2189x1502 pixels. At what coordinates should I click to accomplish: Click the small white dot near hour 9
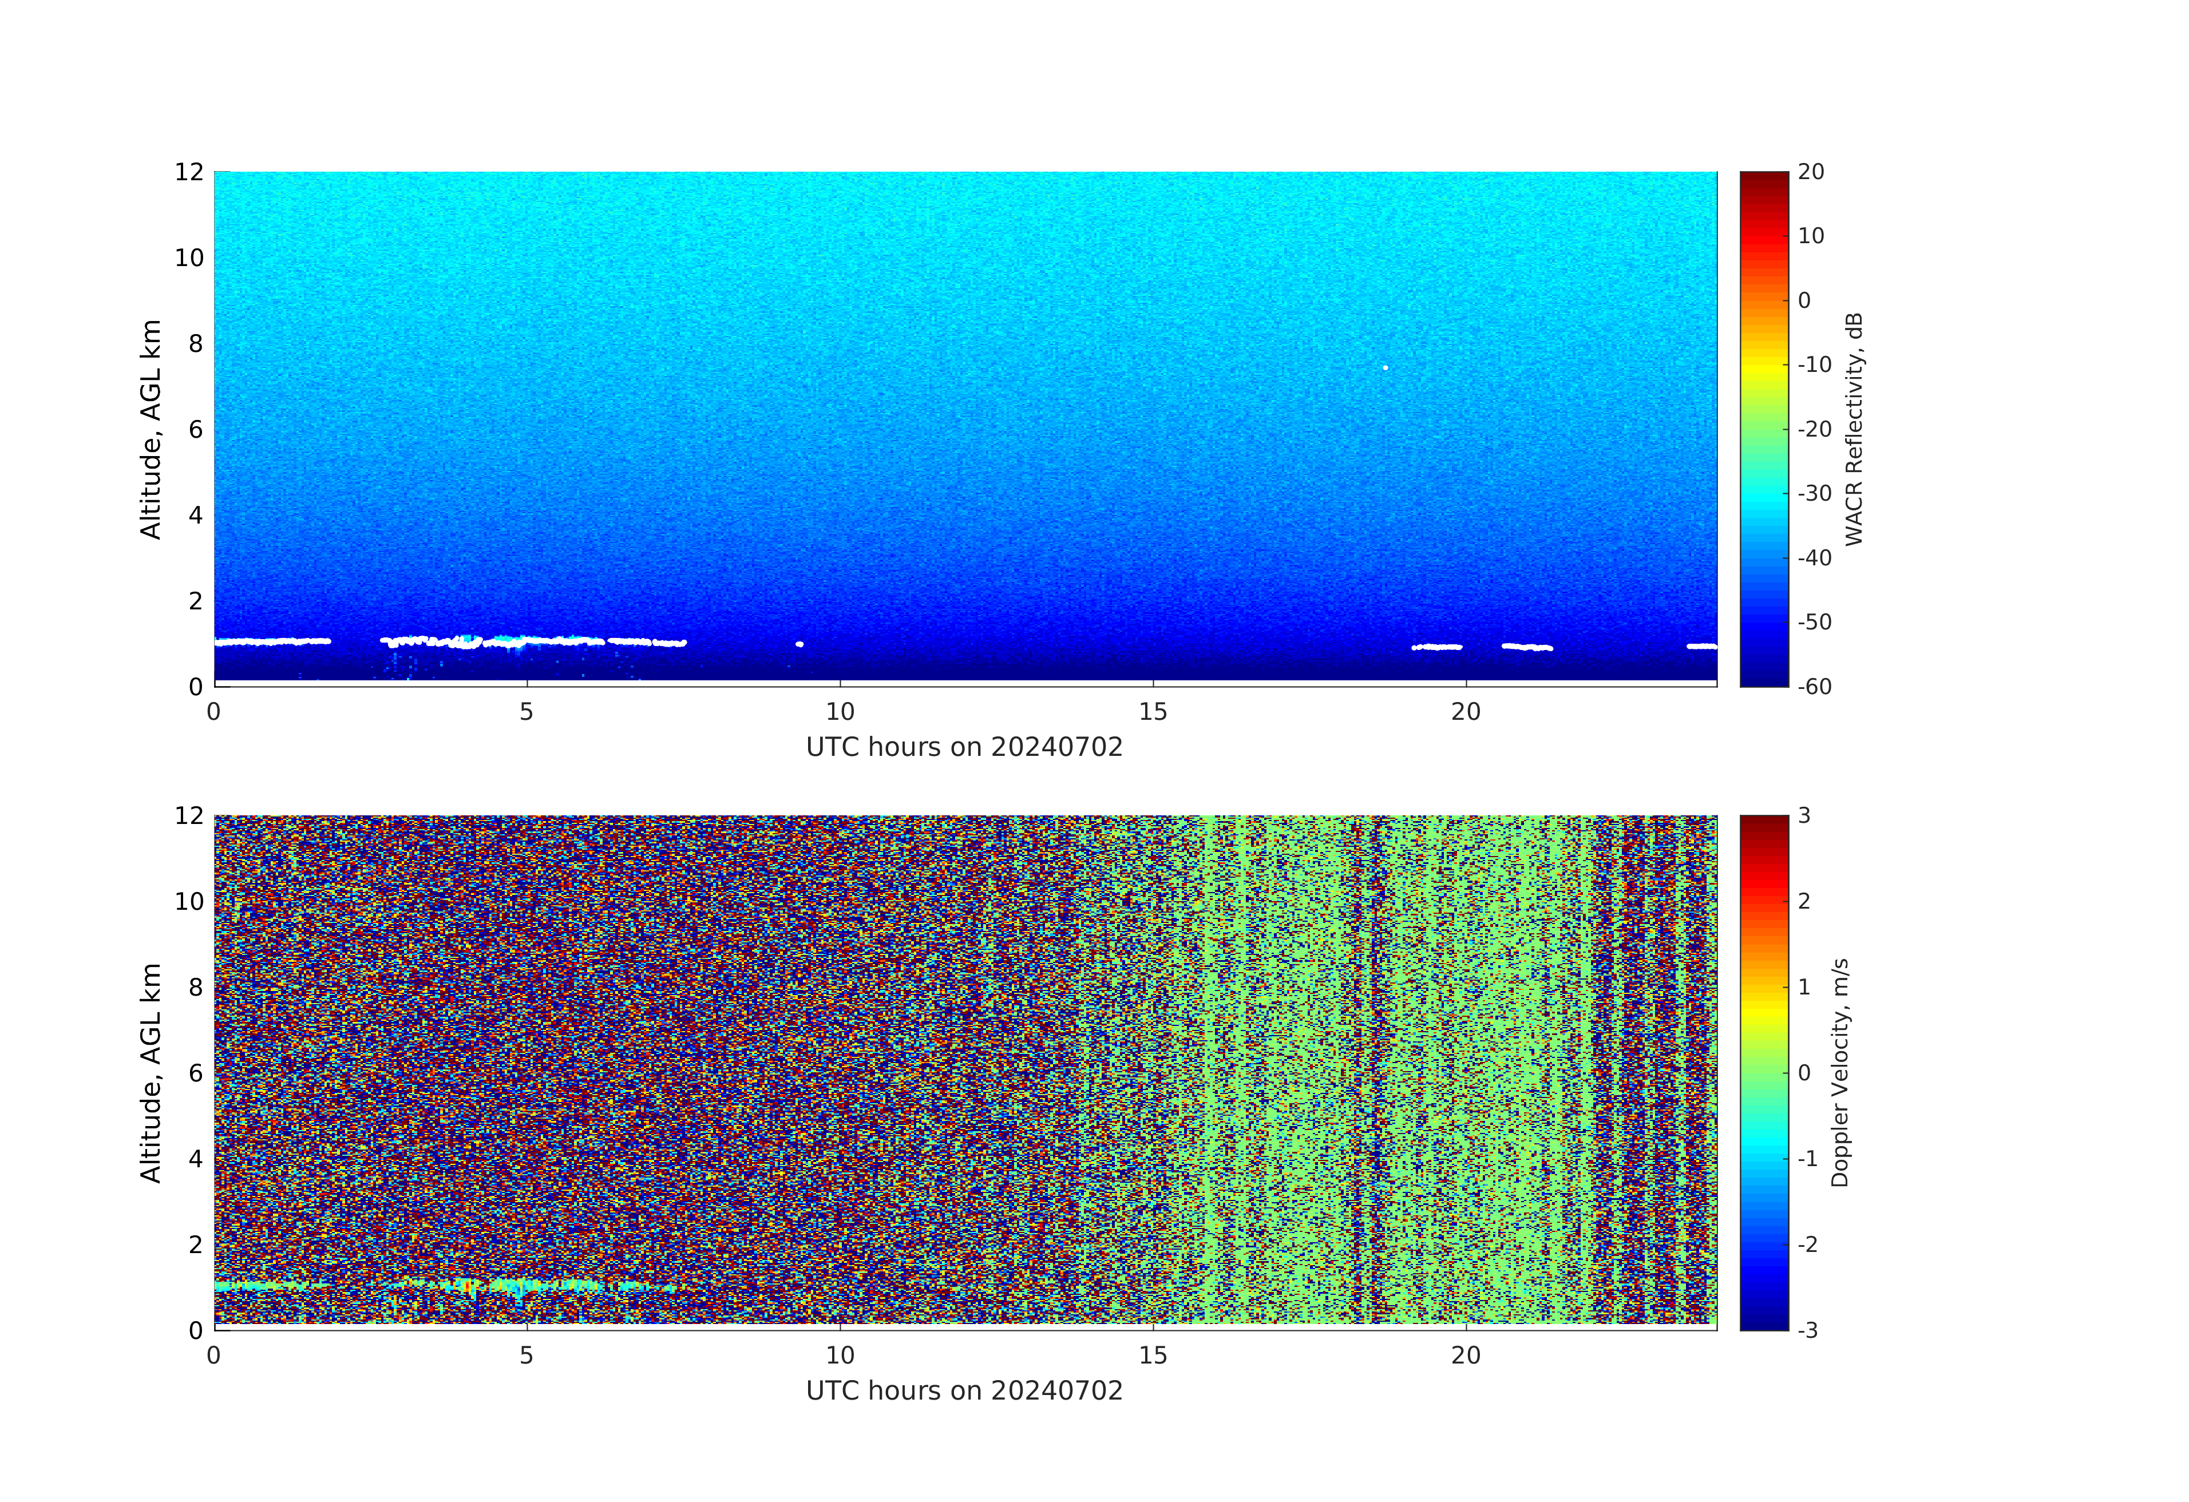coord(799,644)
